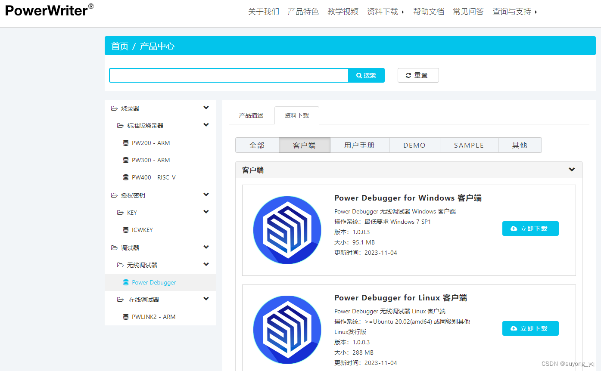Screen dimensions: 601x371
Task: Click '大小：95.1 MB' text
Action: [x=355, y=242]
